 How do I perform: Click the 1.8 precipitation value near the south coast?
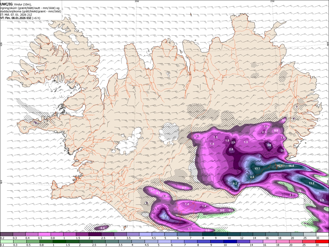point(204,206)
